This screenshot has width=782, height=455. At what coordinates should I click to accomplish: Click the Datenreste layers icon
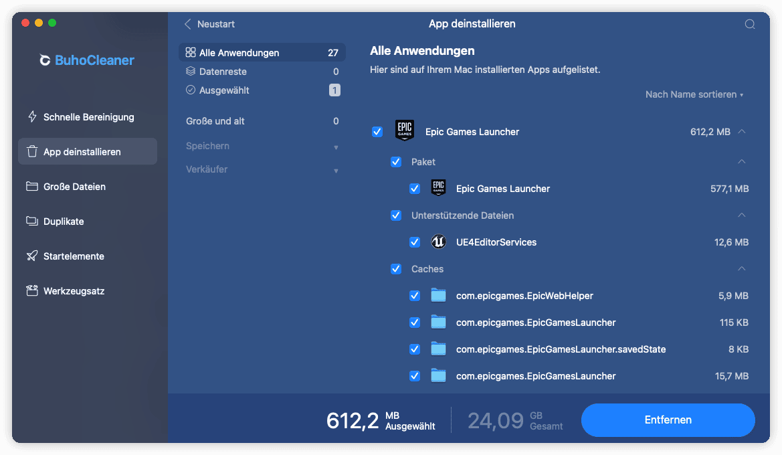(191, 72)
